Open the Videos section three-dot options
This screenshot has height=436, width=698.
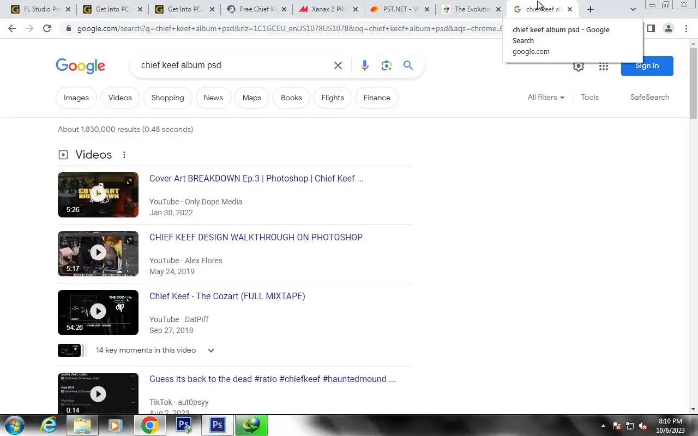124,155
